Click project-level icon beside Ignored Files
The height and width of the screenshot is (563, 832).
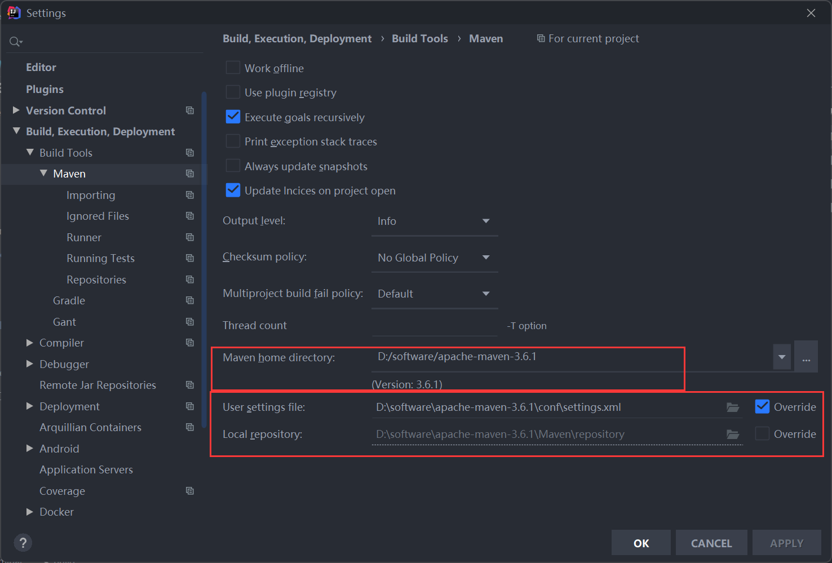(190, 216)
